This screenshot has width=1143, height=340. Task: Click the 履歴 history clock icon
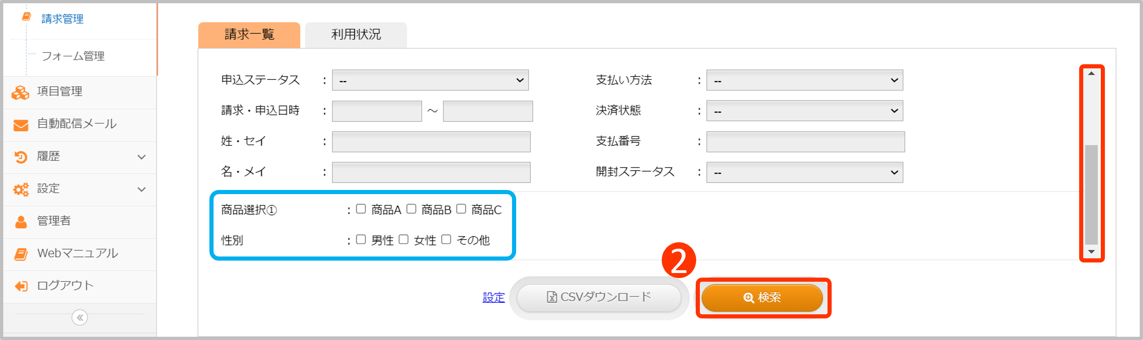click(20, 156)
